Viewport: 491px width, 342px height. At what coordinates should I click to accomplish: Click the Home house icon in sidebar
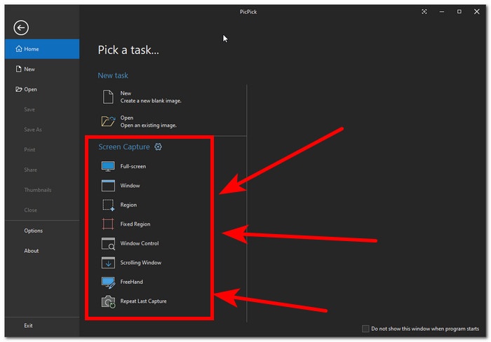[19, 49]
